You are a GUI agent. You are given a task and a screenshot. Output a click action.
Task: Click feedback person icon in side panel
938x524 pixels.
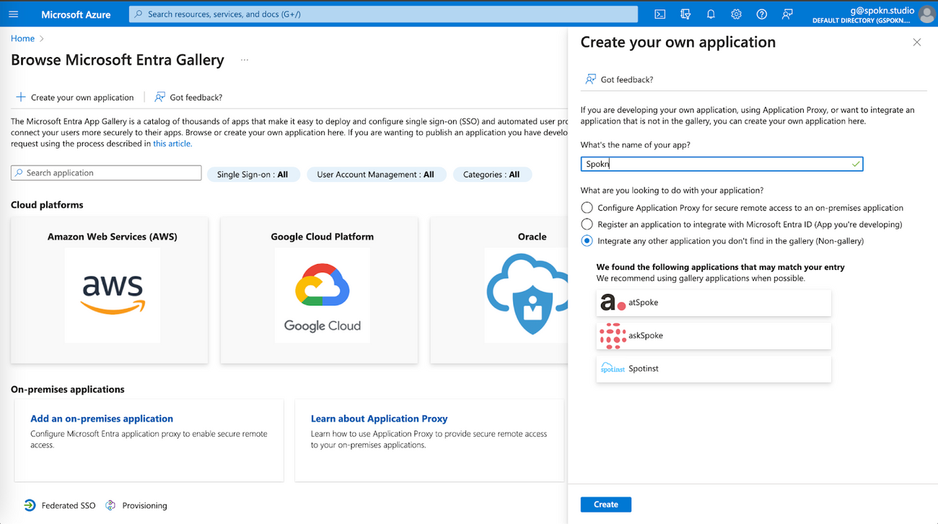590,79
